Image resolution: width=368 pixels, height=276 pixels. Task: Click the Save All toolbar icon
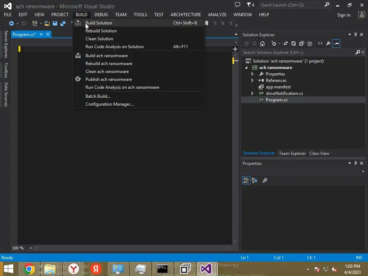click(x=63, y=23)
